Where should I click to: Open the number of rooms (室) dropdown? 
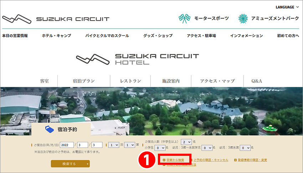point(129,145)
